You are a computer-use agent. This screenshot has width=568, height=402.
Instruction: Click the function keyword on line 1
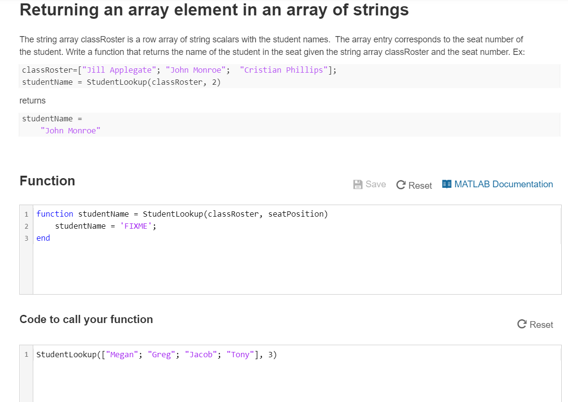point(54,214)
